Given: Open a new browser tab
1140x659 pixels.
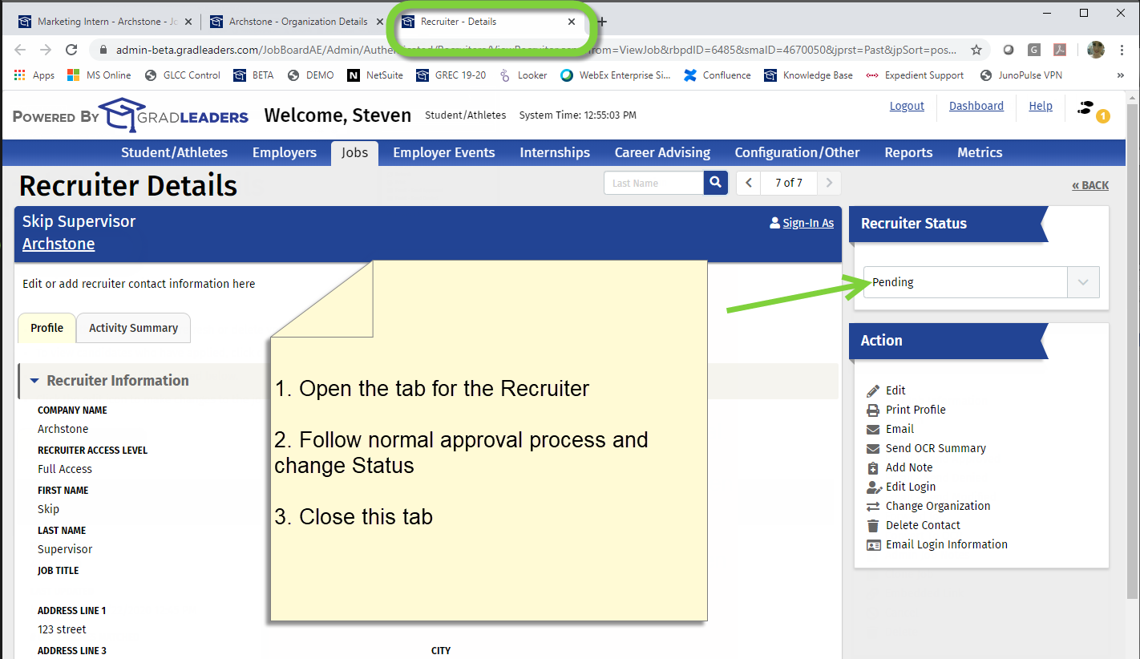Looking at the screenshot, I should (x=602, y=22).
